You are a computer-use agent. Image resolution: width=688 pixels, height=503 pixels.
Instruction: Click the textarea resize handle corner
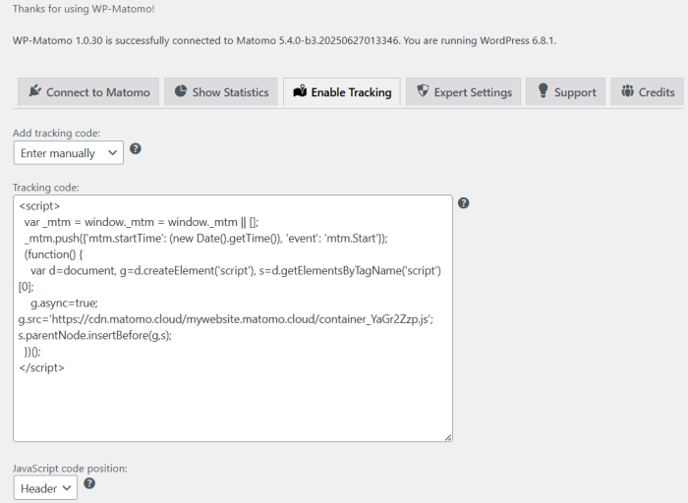click(x=448, y=437)
